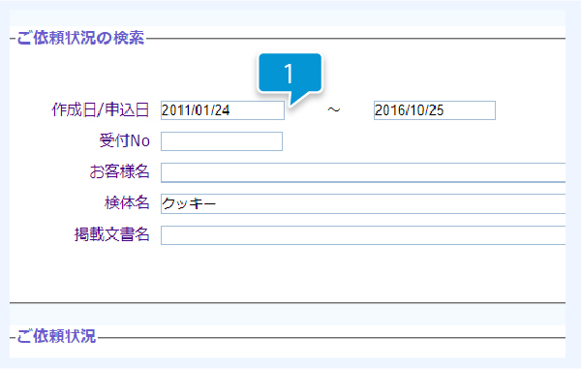Click the 作成日/申込日 label
581x369 pixels.
(101, 110)
